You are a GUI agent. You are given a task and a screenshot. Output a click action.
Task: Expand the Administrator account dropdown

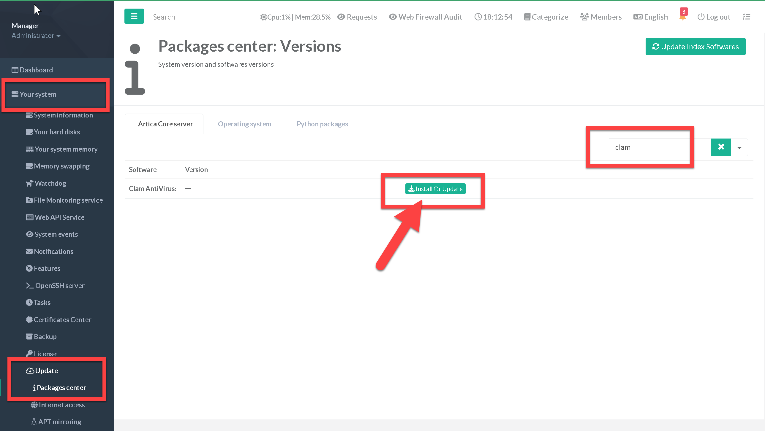36,36
